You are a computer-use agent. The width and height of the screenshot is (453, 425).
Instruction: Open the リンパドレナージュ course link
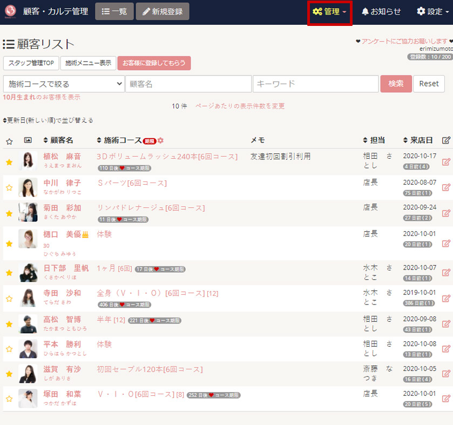click(x=151, y=208)
